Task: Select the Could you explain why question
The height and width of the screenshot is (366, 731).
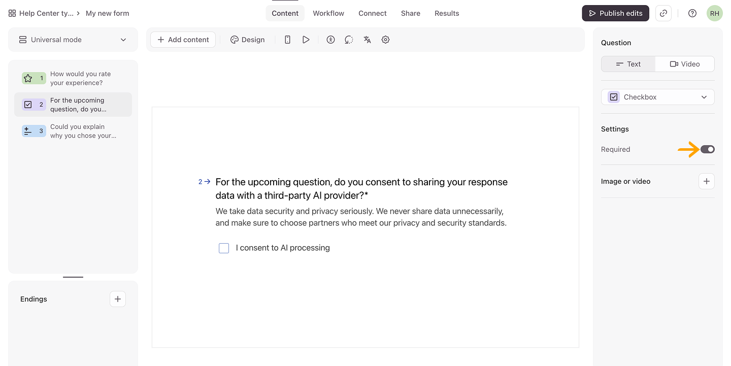Action: [x=73, y=131]
